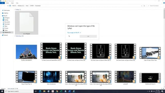Select OneDrive in the navigation pane
The image size is (165, 93).
(x=5, y=13)
